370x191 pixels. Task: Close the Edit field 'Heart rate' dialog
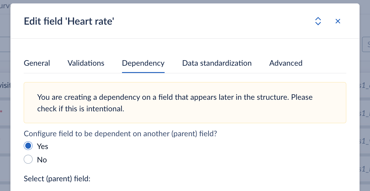pos(338,21)
